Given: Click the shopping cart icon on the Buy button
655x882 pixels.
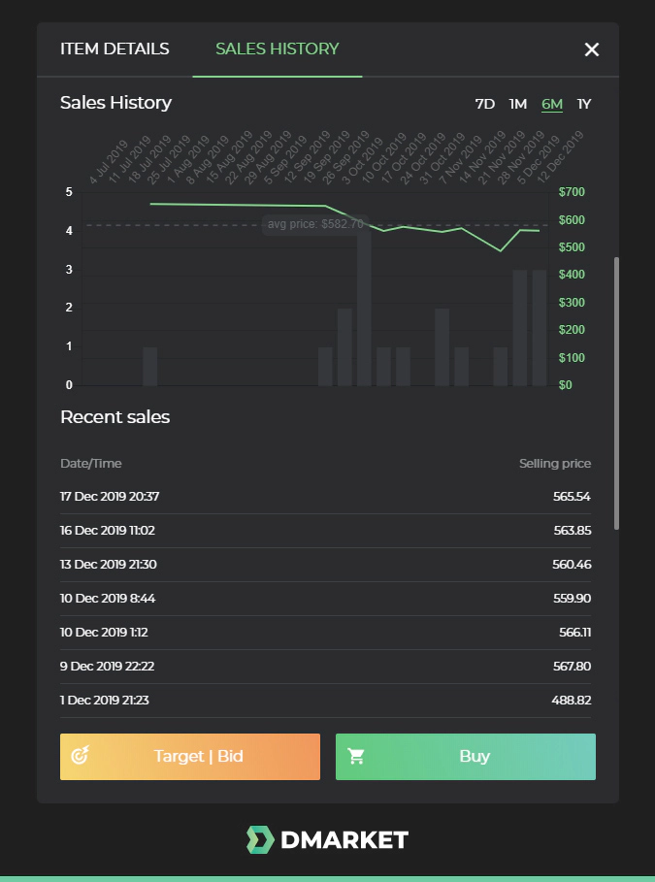Looking at the screenshot, I should pos(356,757).
